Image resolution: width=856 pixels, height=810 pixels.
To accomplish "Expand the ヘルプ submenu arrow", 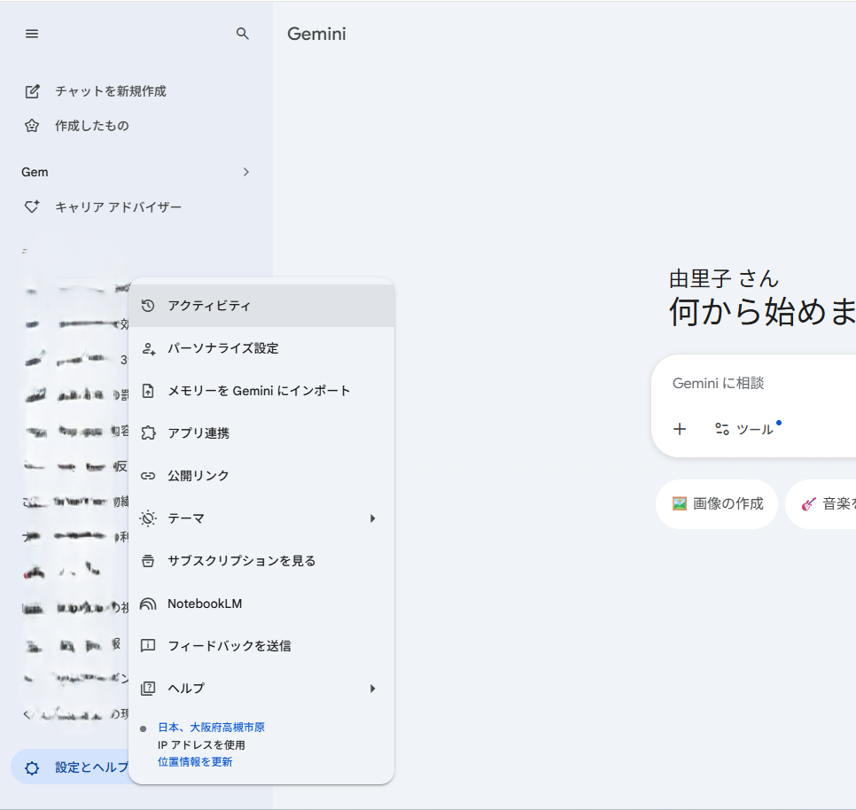I will (x=373, y=689).
